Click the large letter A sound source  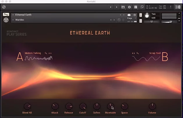point(19,57)
